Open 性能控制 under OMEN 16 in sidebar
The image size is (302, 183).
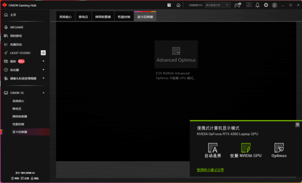(x=18, y=124)
